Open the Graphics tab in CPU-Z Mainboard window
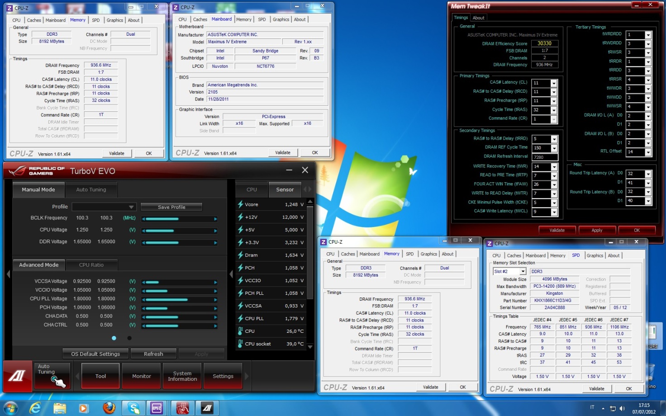 281,19
